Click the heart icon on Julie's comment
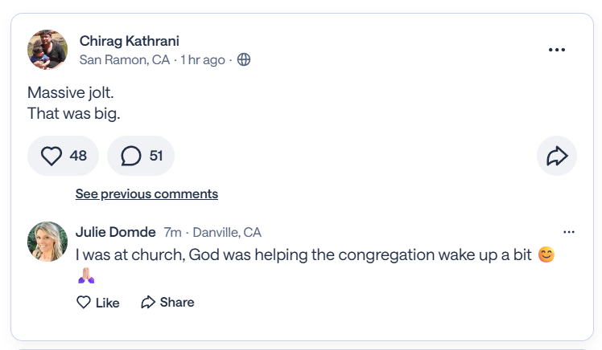The width and height of the screenshot is (602, 350). point(84,303)
